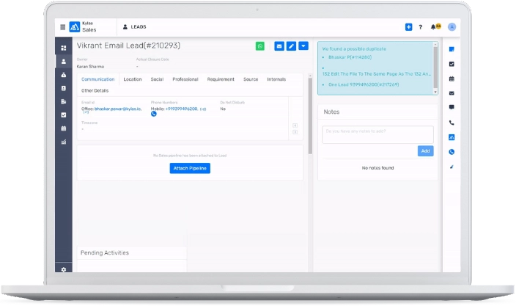Open duplicate '132 Edit The File' link
Viewport: 516px width, 306px height.
pos(377,74)
